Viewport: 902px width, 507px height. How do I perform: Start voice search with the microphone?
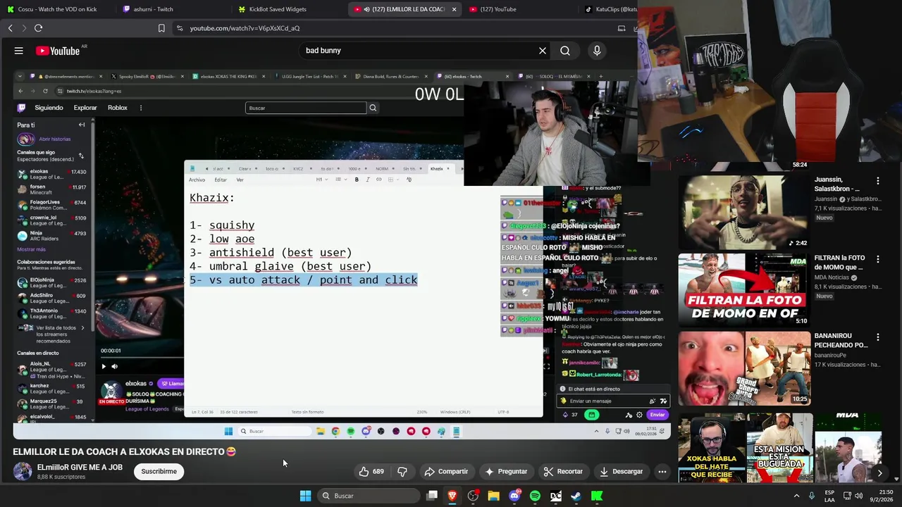pyautogui.click(x=597, y=51)
